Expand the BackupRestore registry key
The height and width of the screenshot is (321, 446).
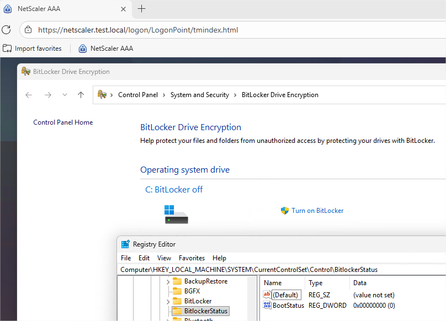pyautogui.click(x=168, y=282)
